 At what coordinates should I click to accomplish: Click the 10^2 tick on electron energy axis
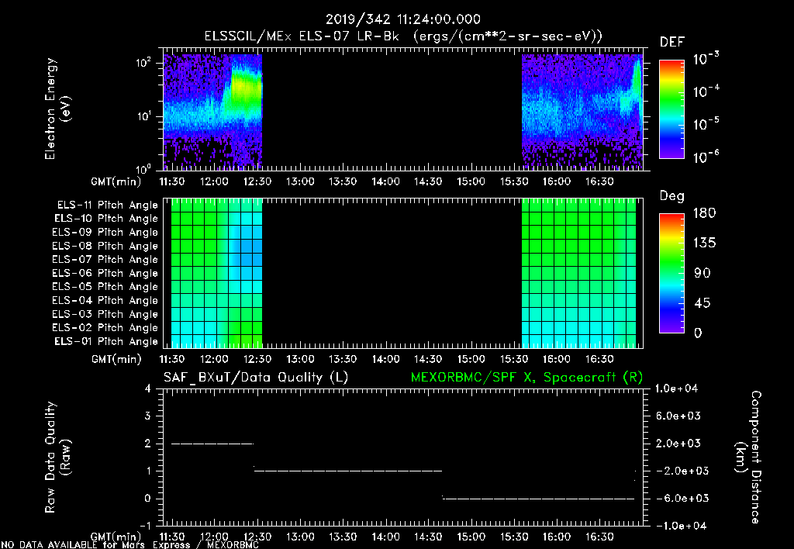pyautogui.click(x=143, y=64)
